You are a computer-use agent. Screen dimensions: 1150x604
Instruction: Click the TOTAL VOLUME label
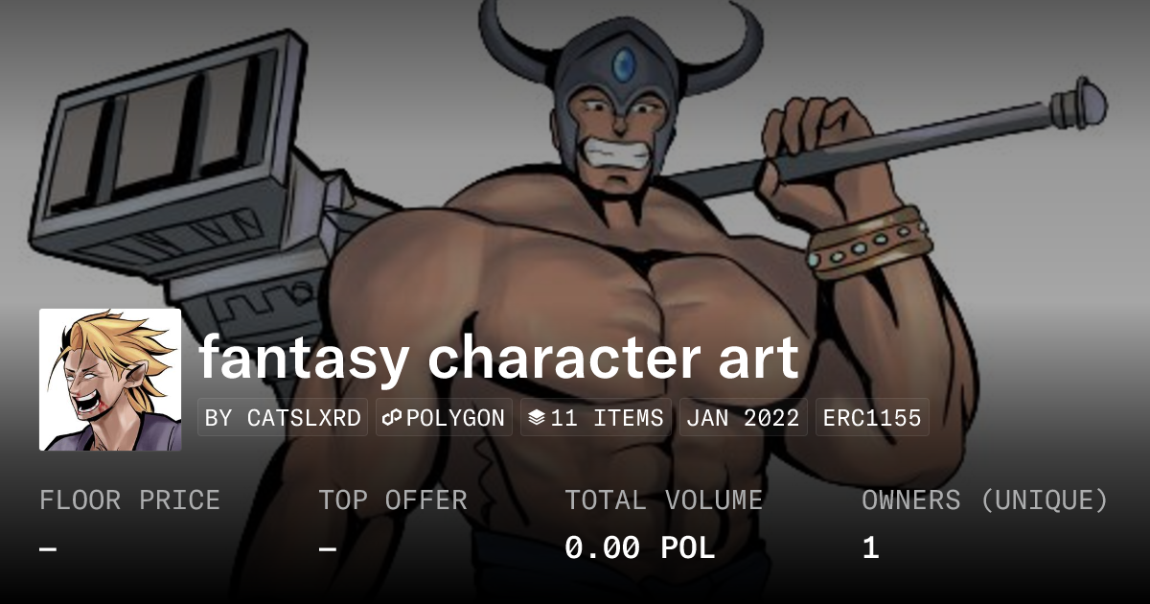pyautogui.click(x=664, y=500)
